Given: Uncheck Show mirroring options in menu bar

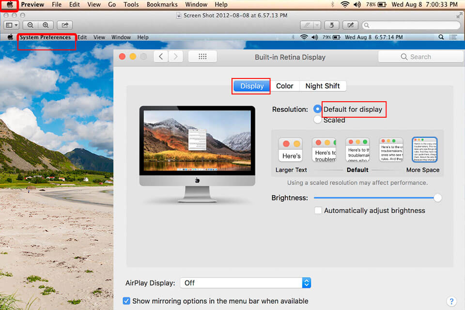Looking at the screenshot, I should tap(126, 301).
